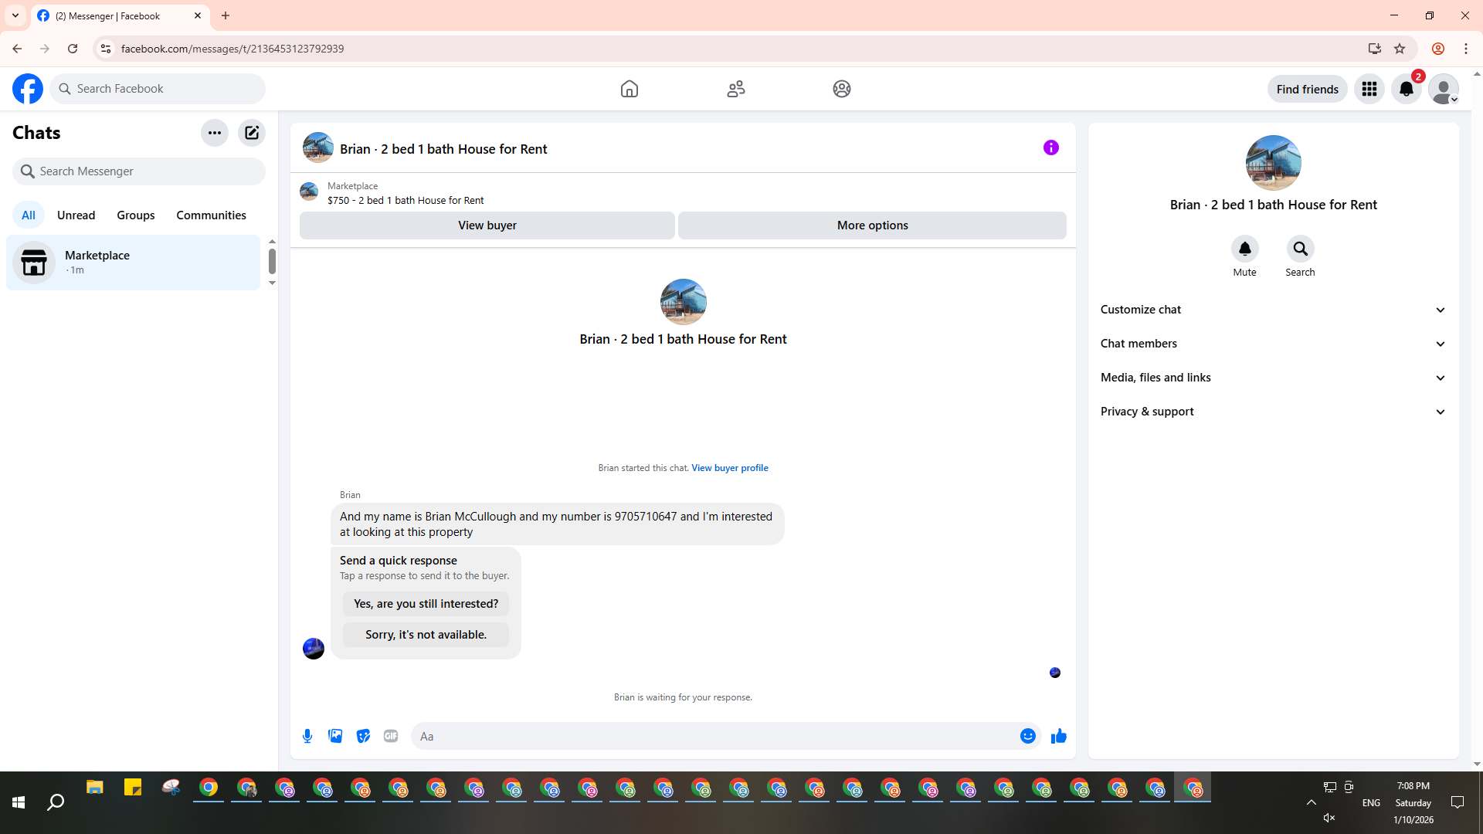This screenshot has height=834, width=1483.
Task: Open the View buyer profile link
Action: (729, 468)
